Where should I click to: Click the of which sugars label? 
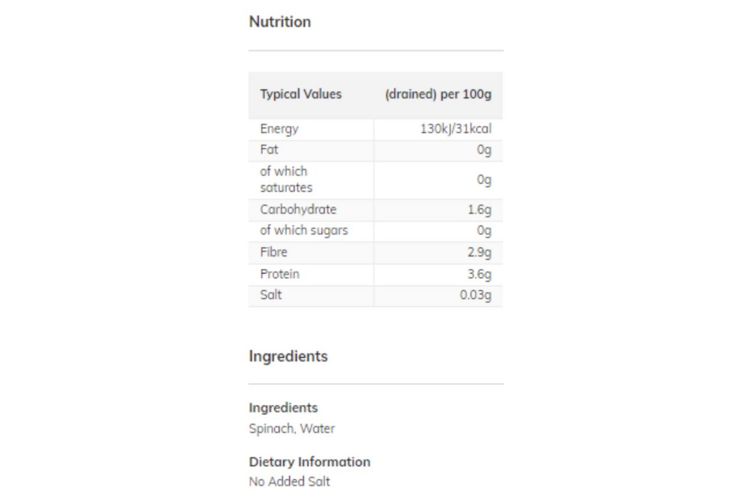304,231
